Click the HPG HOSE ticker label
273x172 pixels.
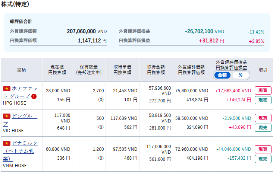[x=15, y=103]
